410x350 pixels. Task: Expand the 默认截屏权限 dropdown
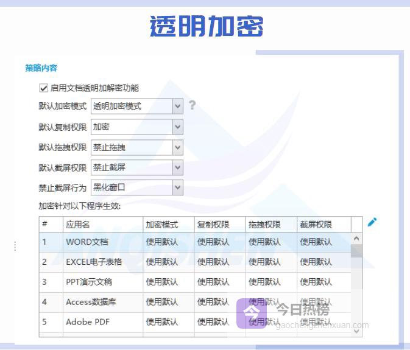[177, 167]
